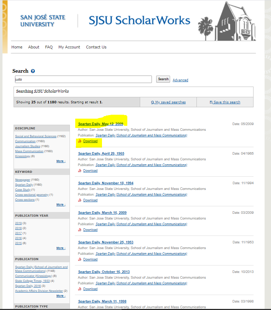Click PDF icon for Spartan Daily, April 29, 1965
This screenshot has height=310, width=271.
pos(80,171)
